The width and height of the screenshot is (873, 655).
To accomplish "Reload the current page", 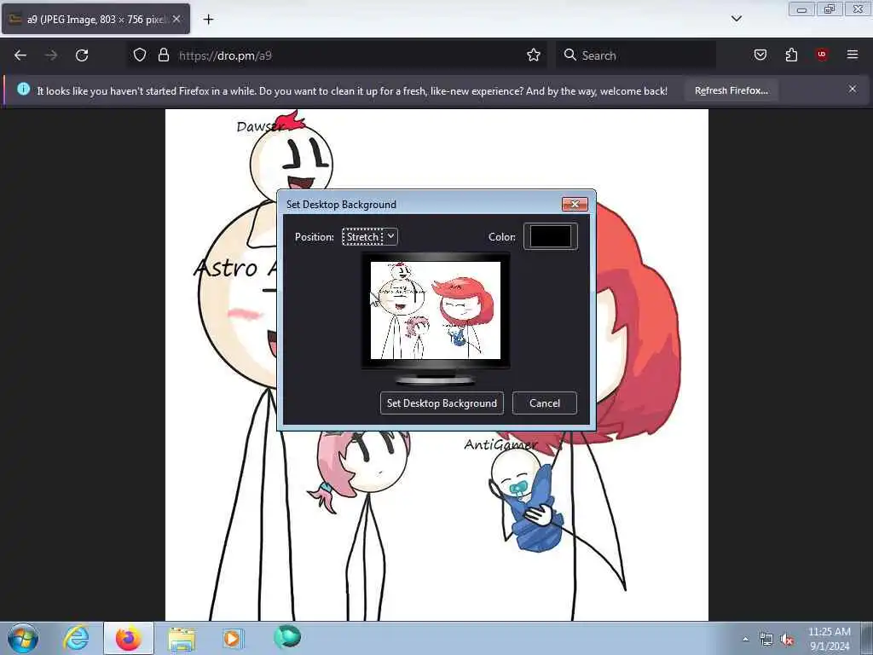I will pyautogui.click(x=82, y=55).
